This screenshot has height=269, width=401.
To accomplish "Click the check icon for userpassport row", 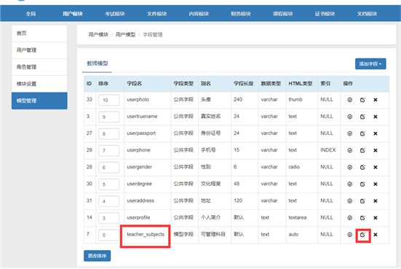I will click(x=349, y=133).
